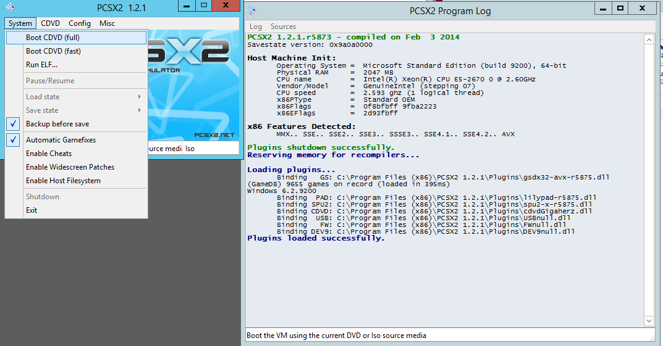Click the Iso status bar field
Viewport: 663px width, 346px height.
click(211, 149)
